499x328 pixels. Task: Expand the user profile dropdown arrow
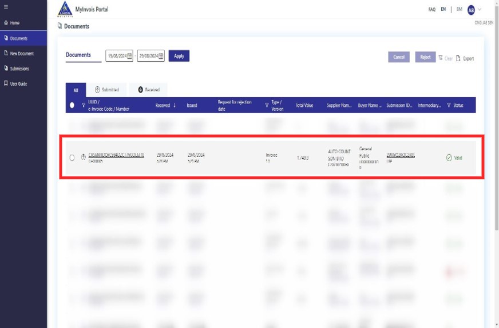click(480, 10)
